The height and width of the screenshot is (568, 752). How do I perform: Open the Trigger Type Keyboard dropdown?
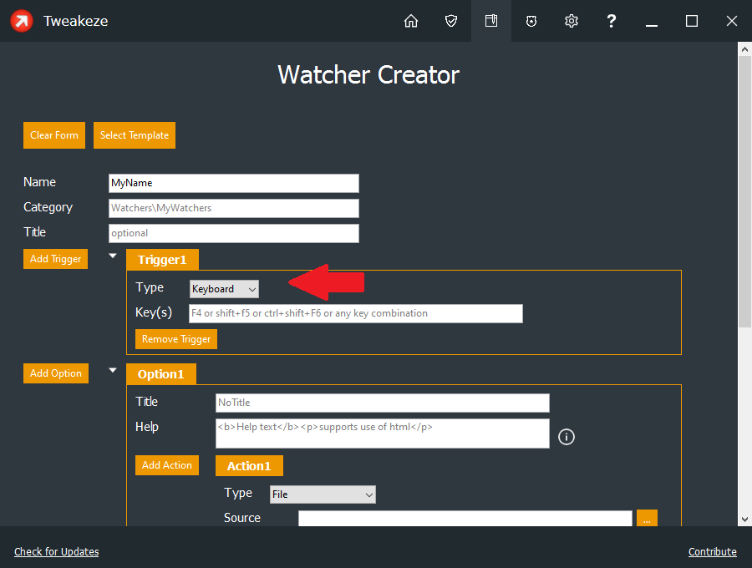click(x=224, y=289)
